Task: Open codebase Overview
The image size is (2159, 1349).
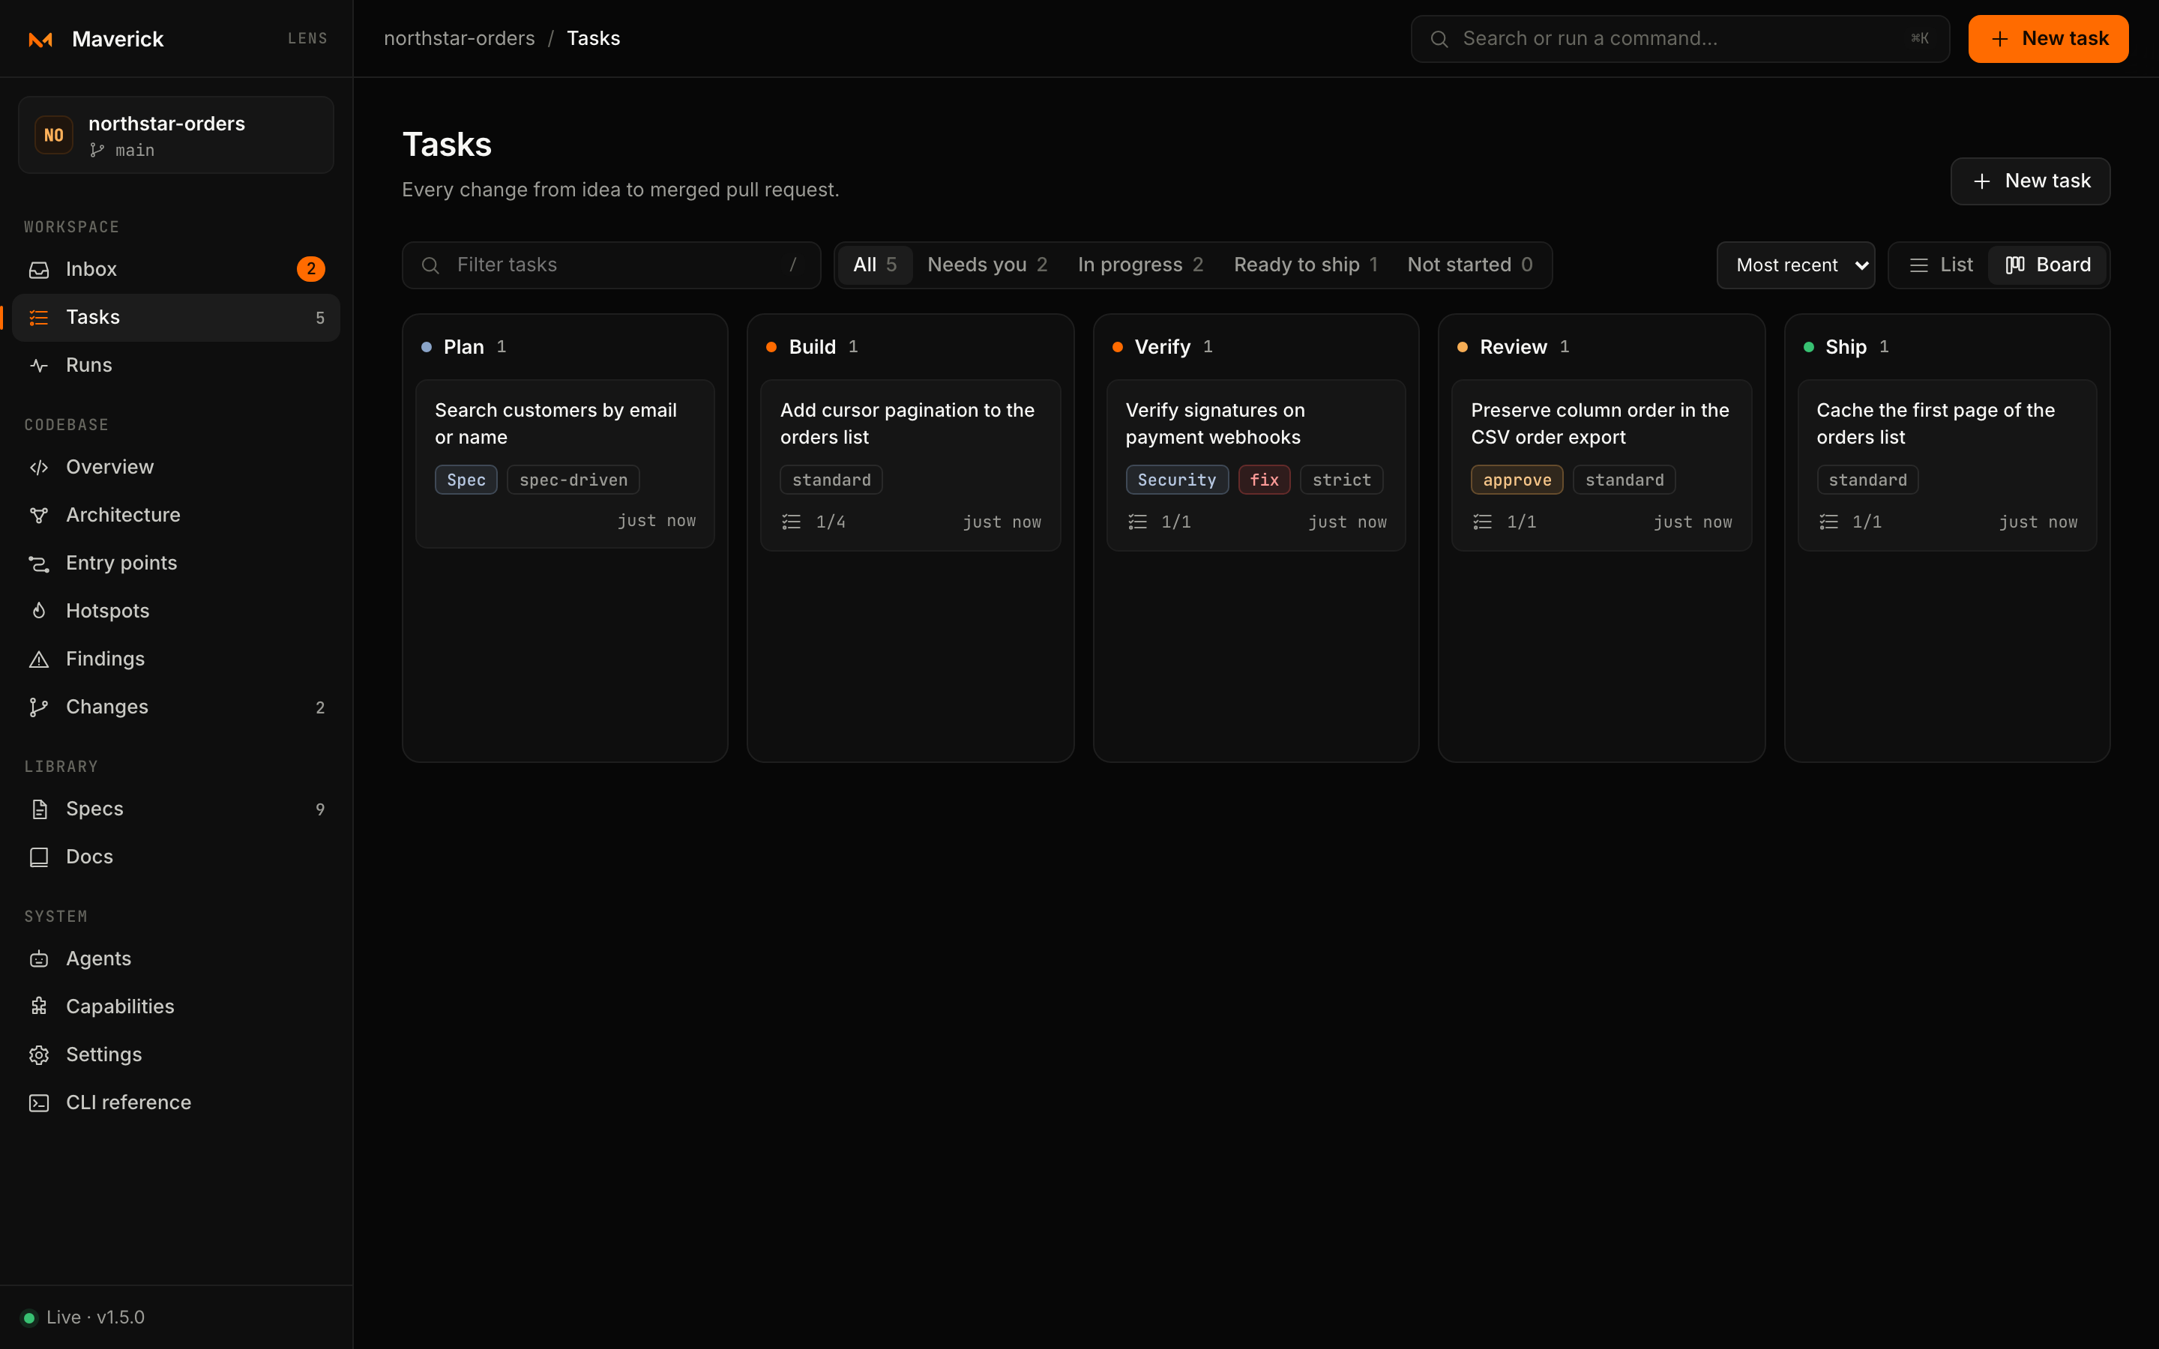Action: 175,467
